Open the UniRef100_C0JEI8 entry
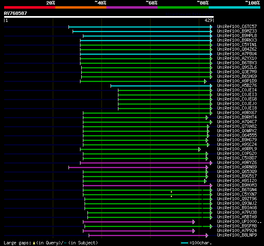 237,108
